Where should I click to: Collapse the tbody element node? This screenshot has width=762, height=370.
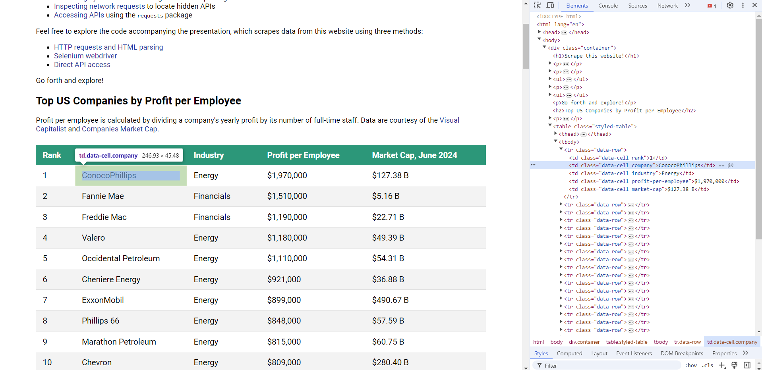coord(555,141)
